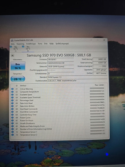This screenshot has height=167, width=125.
Task: Click status dot for Temperature Sensor 1
Action: [x=12, y=132]
